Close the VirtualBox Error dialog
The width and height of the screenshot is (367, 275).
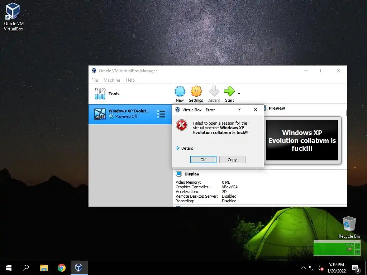tap(256, 110)
